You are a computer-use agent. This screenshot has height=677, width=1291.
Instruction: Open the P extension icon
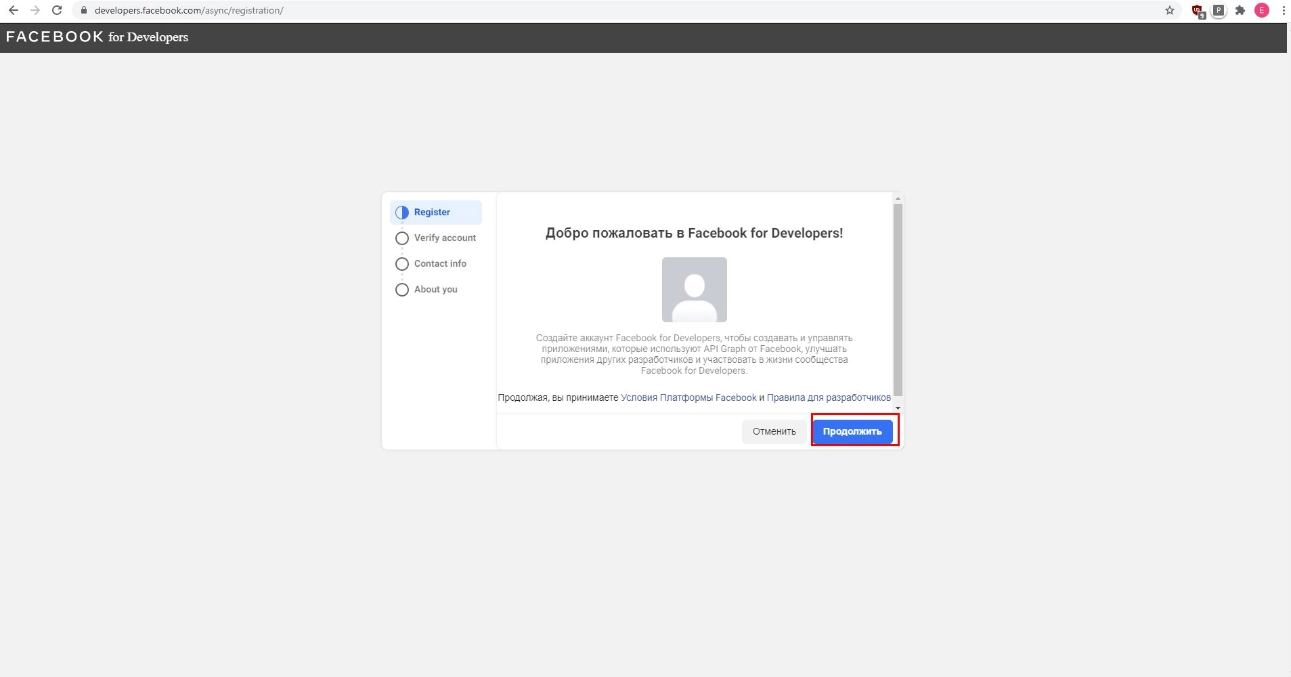click(x=1219, y=10)
